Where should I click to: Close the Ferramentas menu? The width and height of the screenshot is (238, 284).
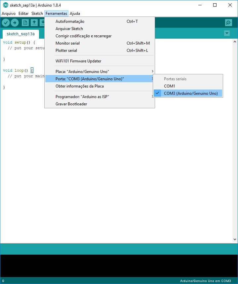click(x=57, y=14)
